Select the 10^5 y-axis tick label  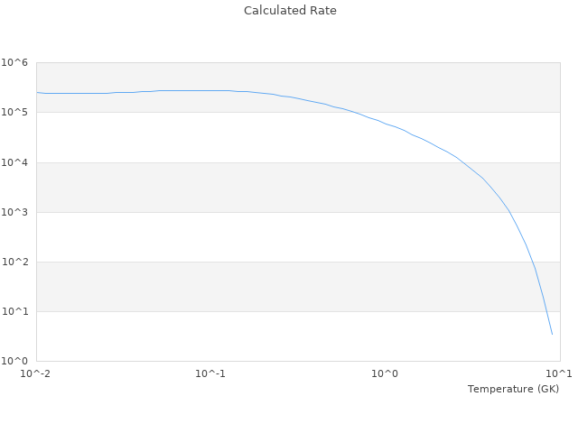[15, 113]
